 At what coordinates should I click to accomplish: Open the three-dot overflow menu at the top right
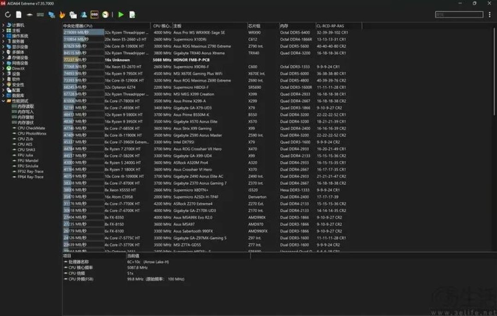tap(489, 15)
